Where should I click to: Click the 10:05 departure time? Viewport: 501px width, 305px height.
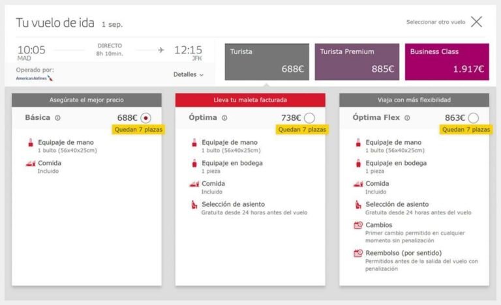tap(31, 50)
